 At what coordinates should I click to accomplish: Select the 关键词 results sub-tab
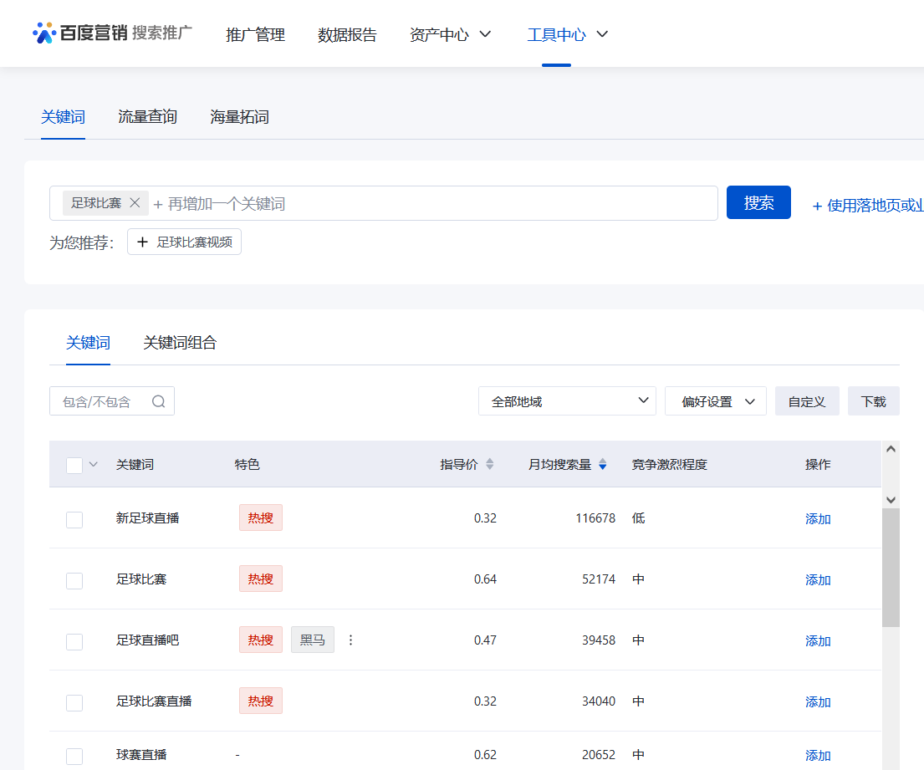(88, 342)
